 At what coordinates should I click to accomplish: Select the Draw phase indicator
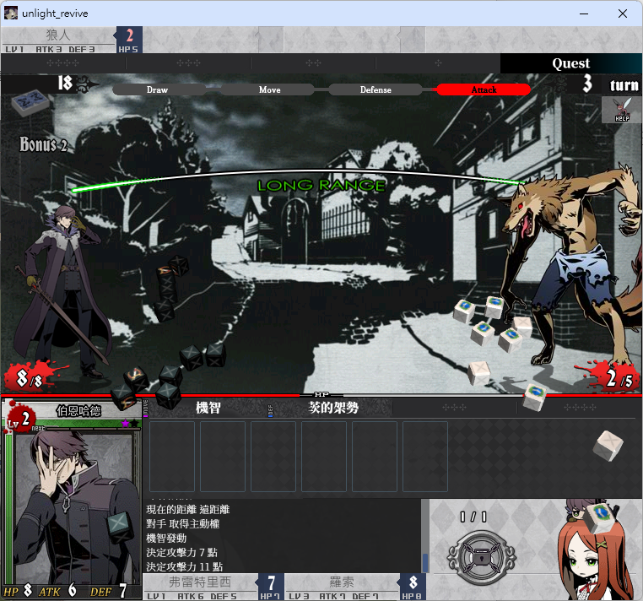159,89
